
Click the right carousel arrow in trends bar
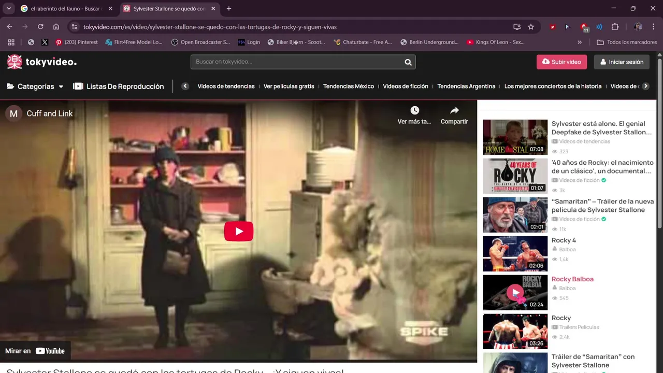pos(645,87)
